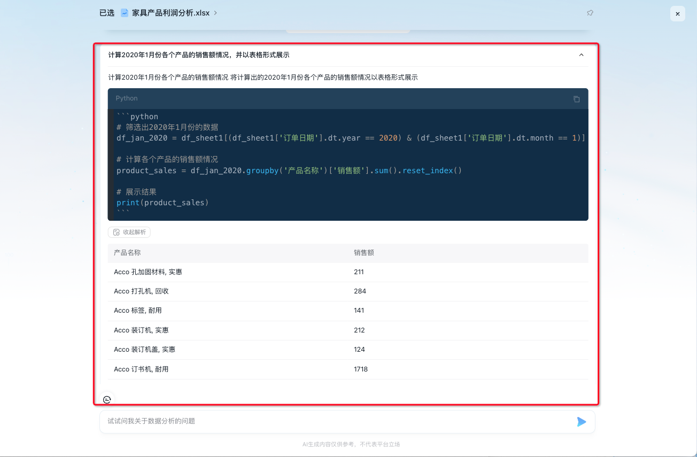697x457 pixels.
Task: Click the comment line 筛选出2020年1月份的数据
Action: [167, 127]
